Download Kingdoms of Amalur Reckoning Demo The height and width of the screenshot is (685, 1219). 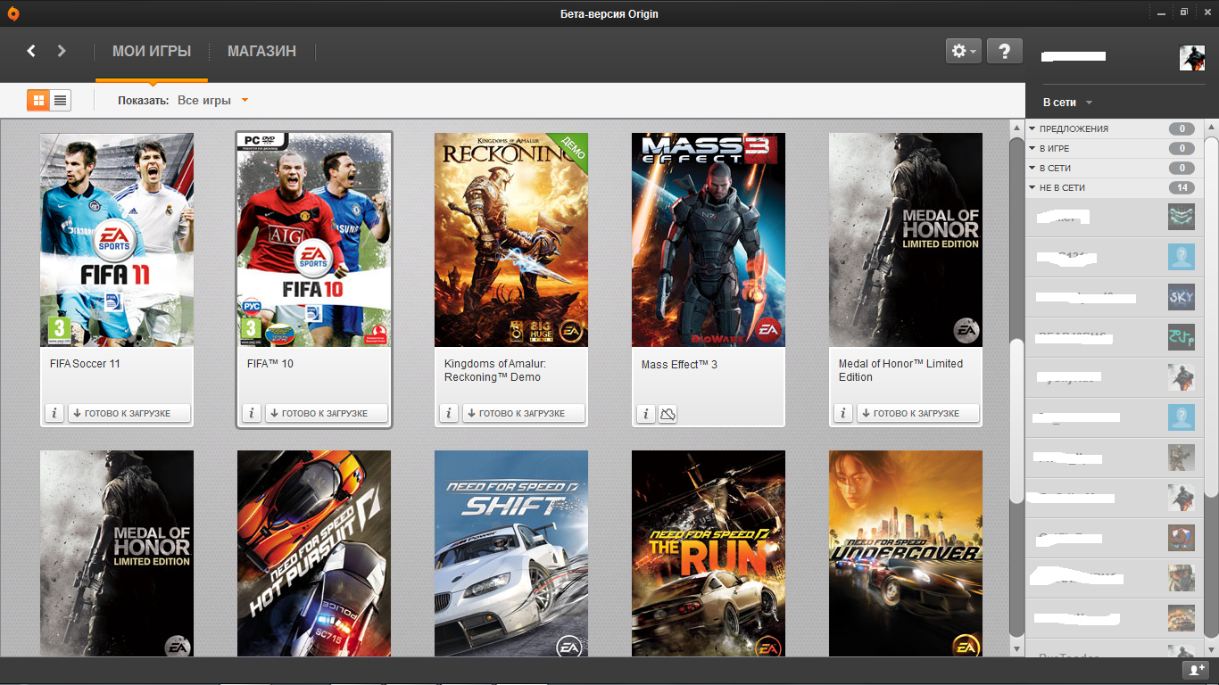[524, 413]
